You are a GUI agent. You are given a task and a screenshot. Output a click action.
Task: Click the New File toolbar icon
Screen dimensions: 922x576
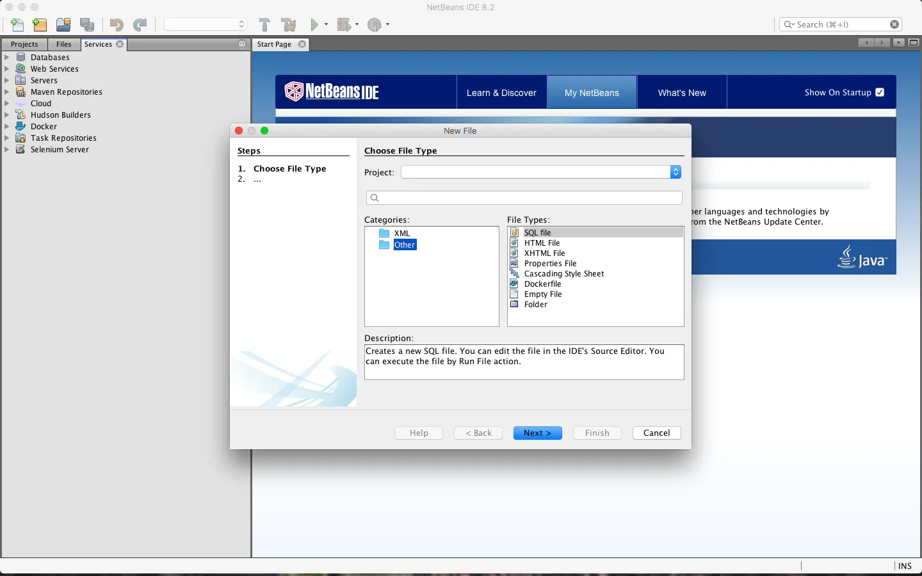click(17, 24)
